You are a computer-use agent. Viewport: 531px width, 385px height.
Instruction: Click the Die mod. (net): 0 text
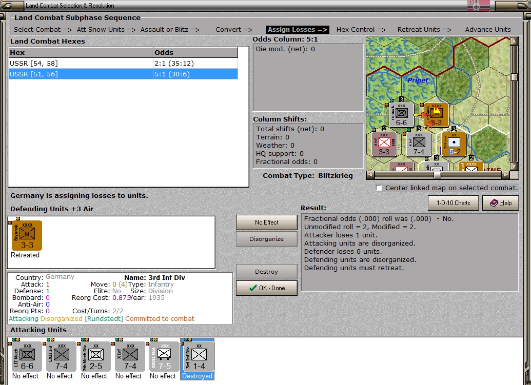[285, 49]
